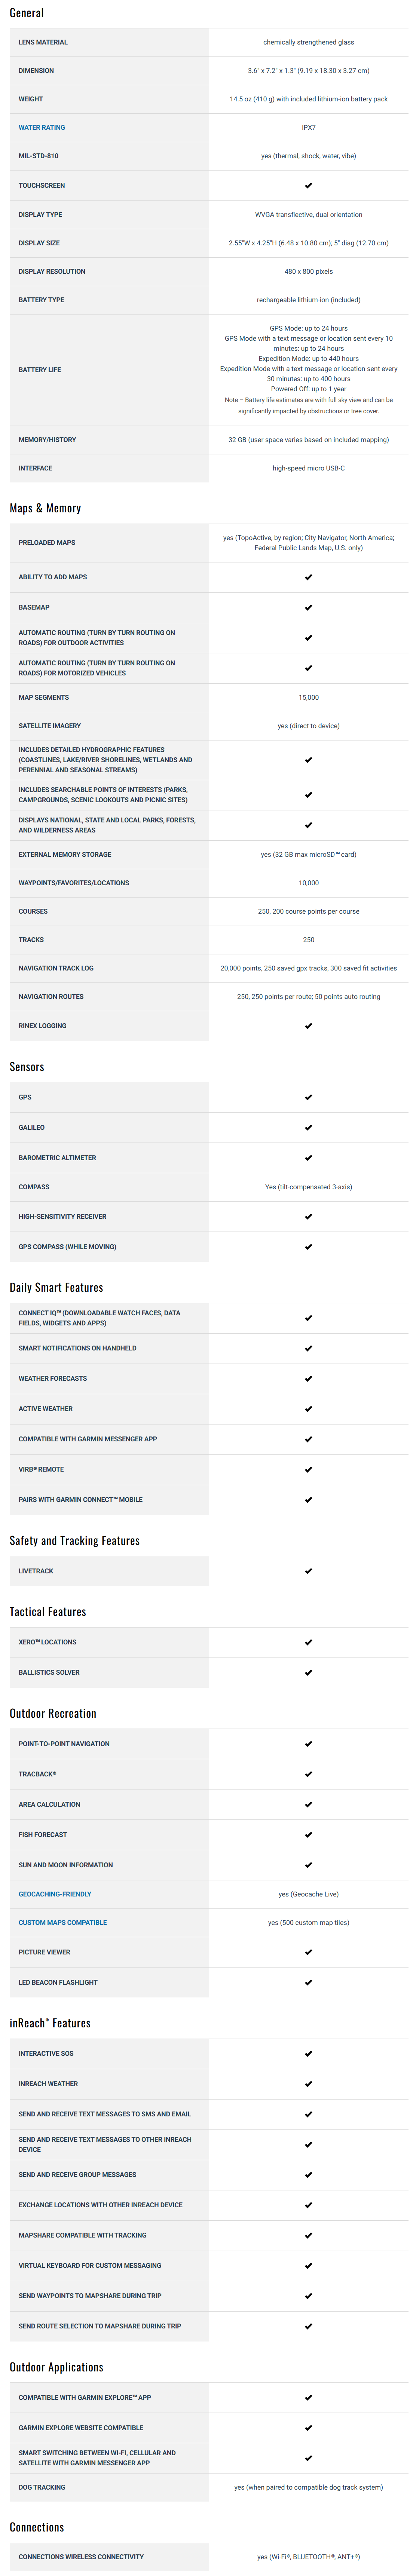The image size is (410, 2576).
Task: Click the RINEX Logging checkmark
Action: coord(308,1025)
